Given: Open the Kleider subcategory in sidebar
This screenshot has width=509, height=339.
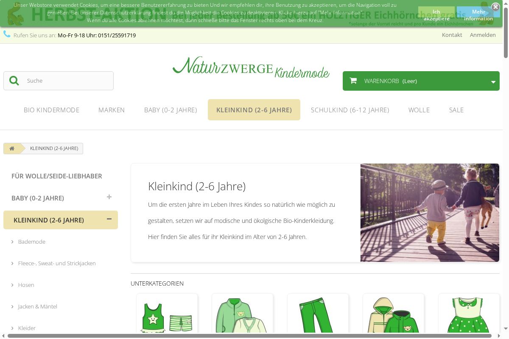Looking at the screenshot, I should [x=27, y=328].
